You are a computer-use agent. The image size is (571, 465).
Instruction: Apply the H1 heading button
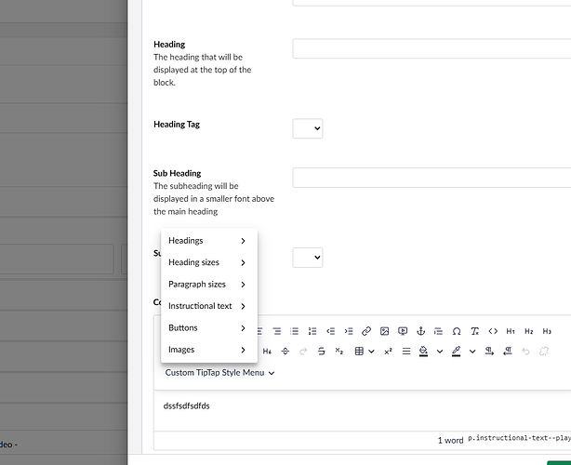tap(511, 331)
